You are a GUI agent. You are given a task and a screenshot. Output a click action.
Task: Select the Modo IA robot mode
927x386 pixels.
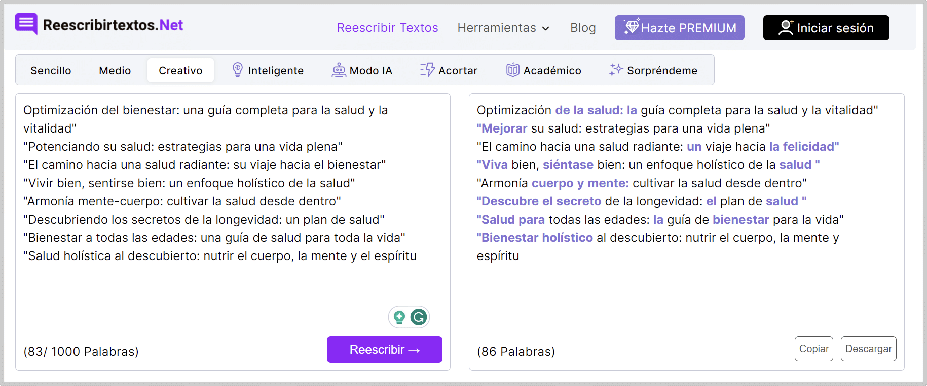(362, 70)
